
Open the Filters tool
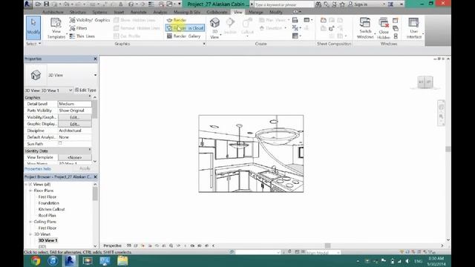(79, 28)
